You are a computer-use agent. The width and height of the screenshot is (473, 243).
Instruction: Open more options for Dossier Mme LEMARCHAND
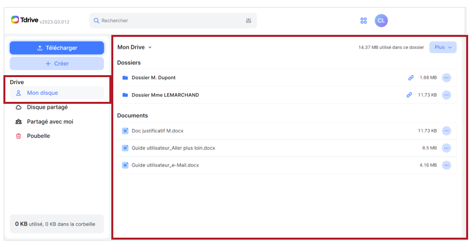(x=446, y=95)
